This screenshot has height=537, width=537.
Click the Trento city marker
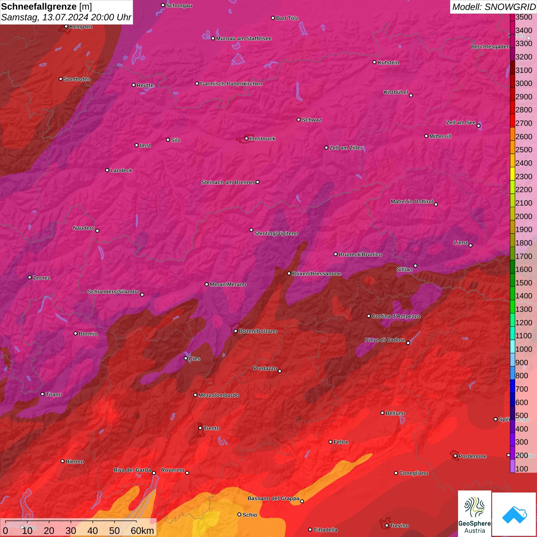(x=200, y=428)
